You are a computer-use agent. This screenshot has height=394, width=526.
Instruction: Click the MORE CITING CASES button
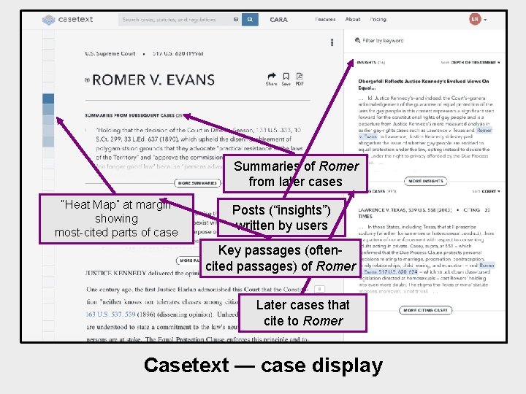point(425,310)
